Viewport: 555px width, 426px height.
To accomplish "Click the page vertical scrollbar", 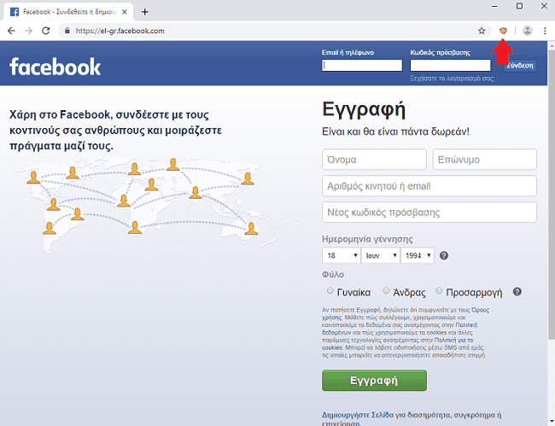I will coord(552,195).
